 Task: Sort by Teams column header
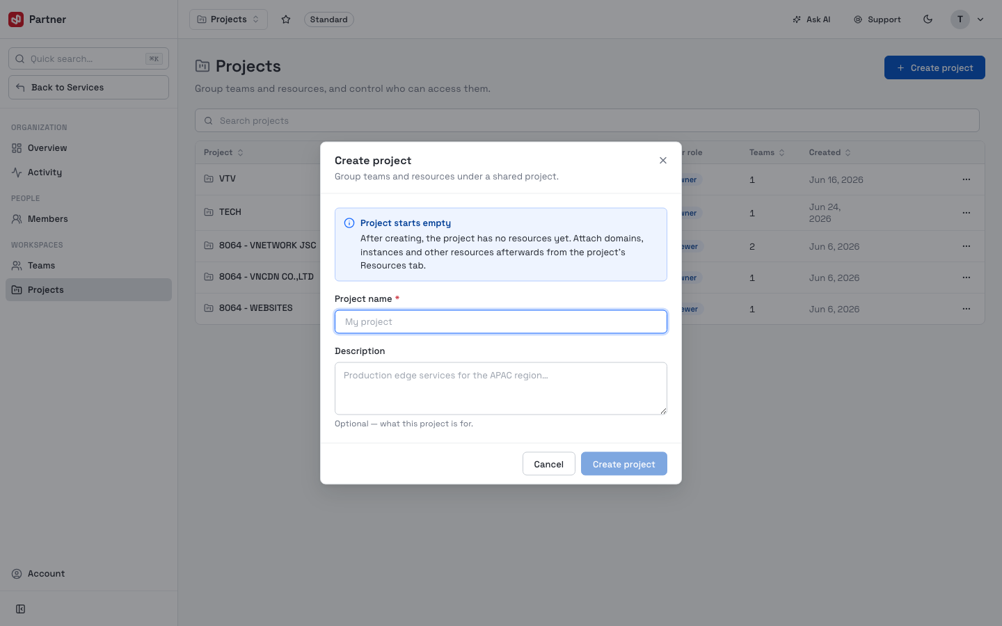tap(767, 152)
